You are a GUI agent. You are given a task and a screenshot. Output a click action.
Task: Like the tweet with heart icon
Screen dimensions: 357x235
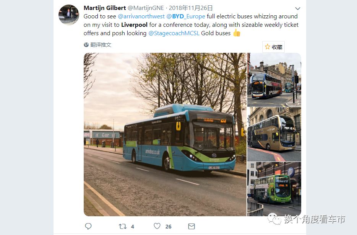click(x=157, y=226)
